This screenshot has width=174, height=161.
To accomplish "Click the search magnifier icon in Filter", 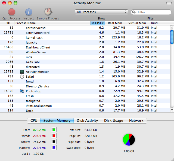I will pos(134,12).
